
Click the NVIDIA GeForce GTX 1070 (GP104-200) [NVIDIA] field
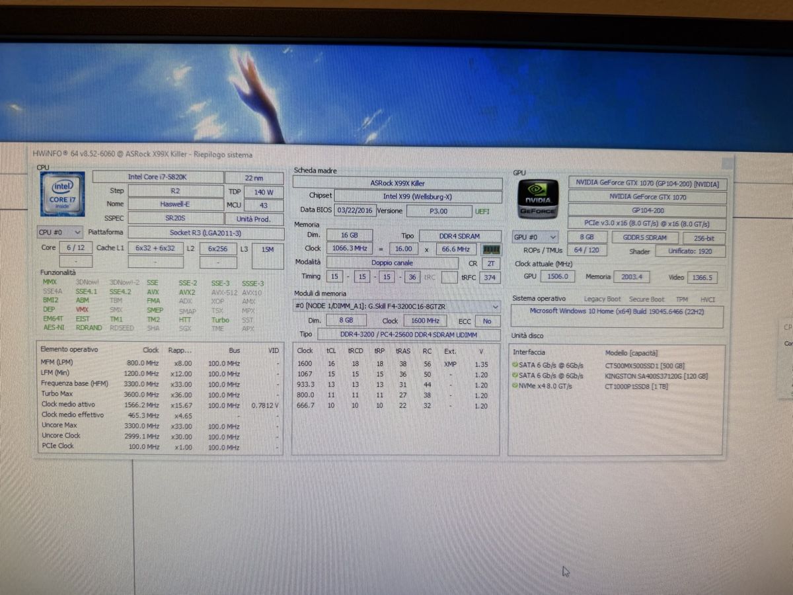(648, 184)
